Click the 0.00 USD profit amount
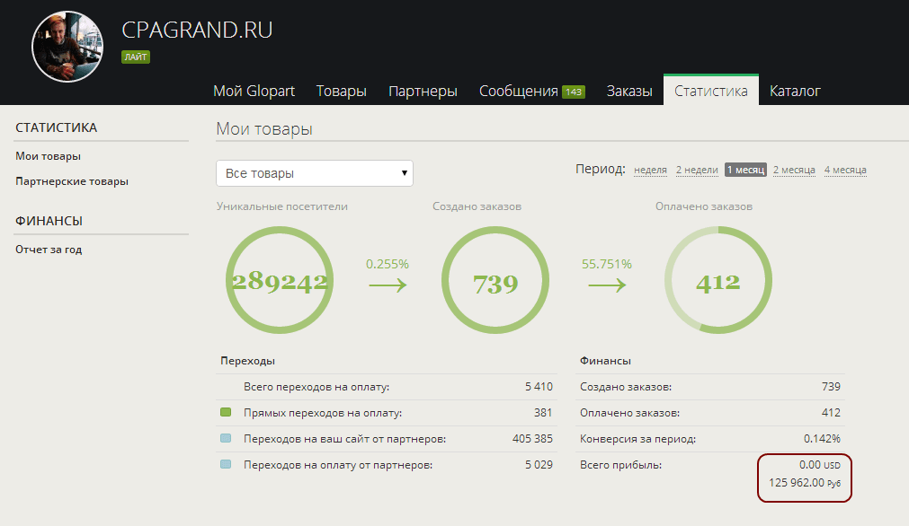 [820, 465]
